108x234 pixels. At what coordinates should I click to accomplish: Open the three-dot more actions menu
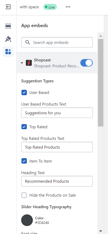tap(68, 7)
